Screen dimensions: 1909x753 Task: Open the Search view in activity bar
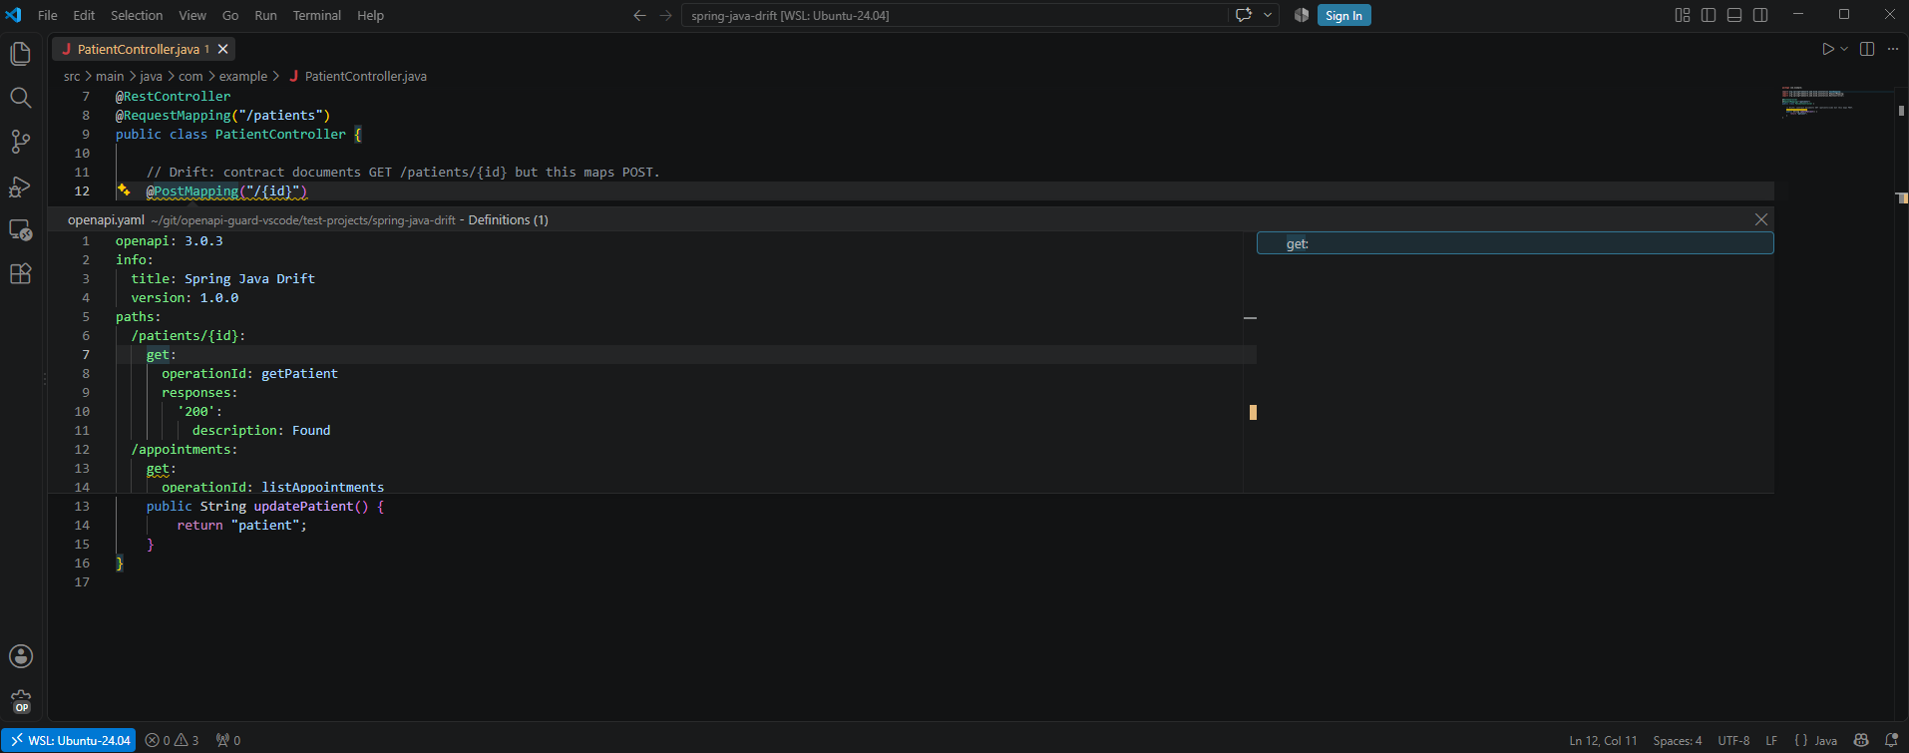(x=20, y=97)
